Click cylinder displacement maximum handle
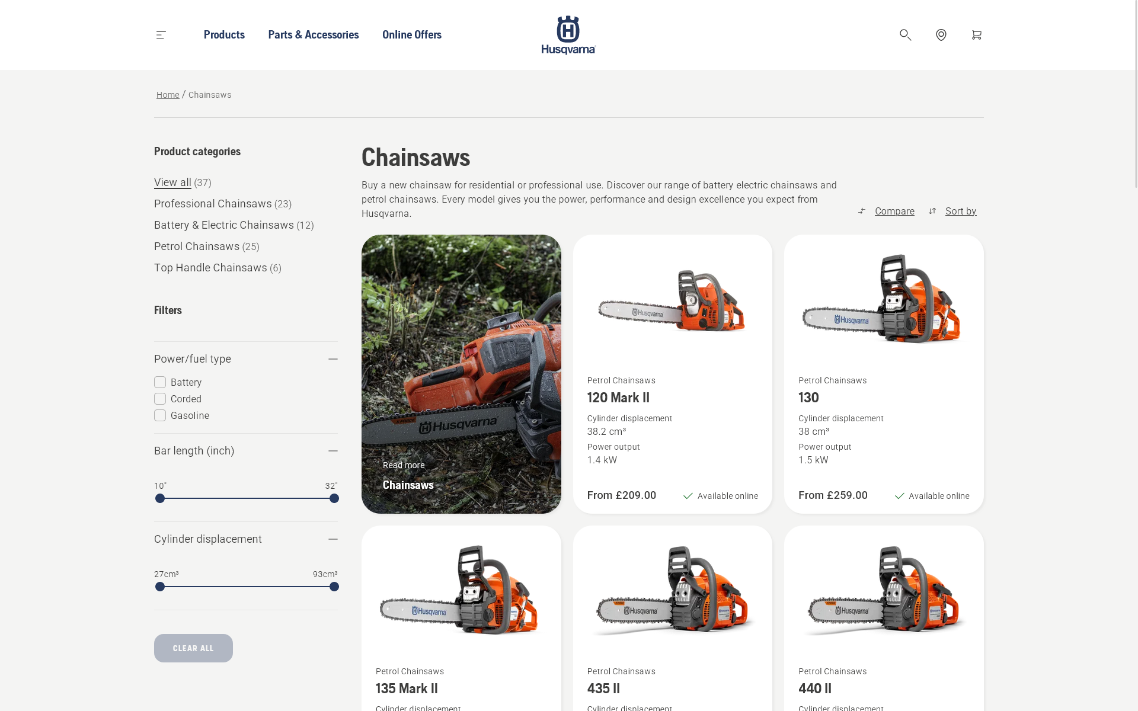This screenshot has height=711, width=1138. (x=334, y=587)
